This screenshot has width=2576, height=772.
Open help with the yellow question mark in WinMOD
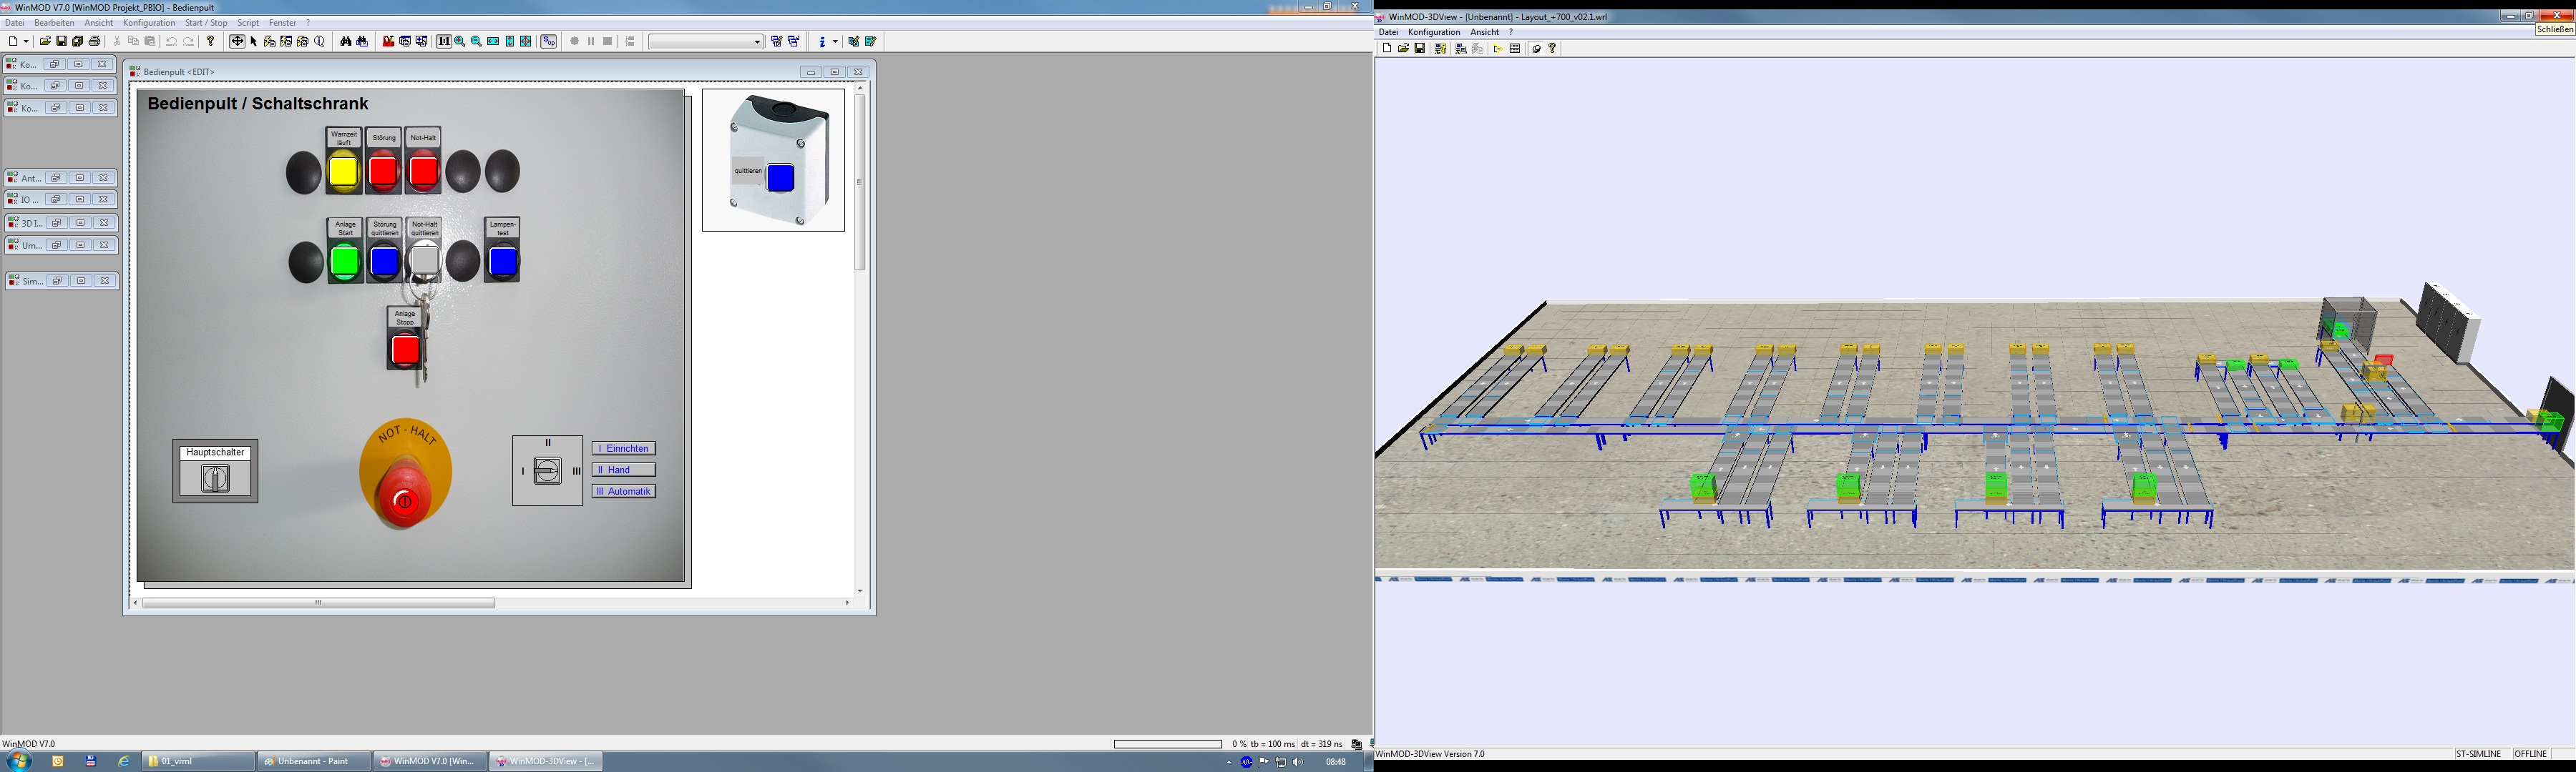tap(210, 42)
